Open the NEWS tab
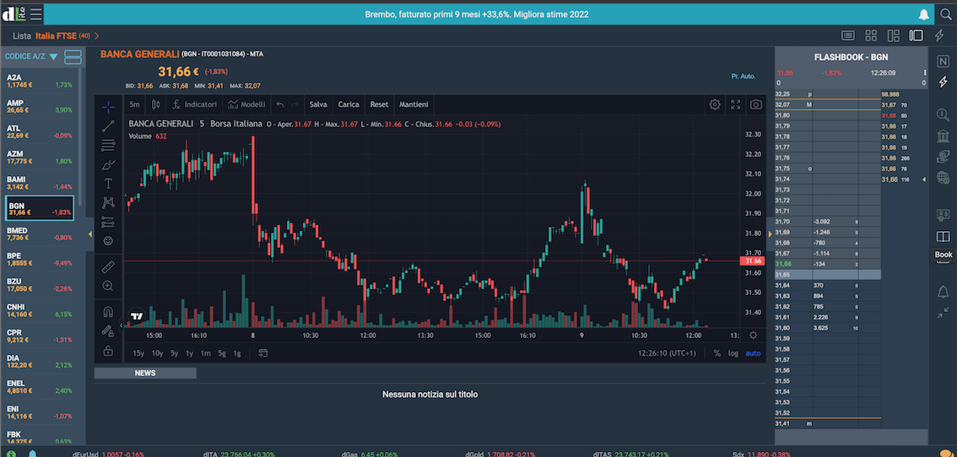 (x=145, y=373)
